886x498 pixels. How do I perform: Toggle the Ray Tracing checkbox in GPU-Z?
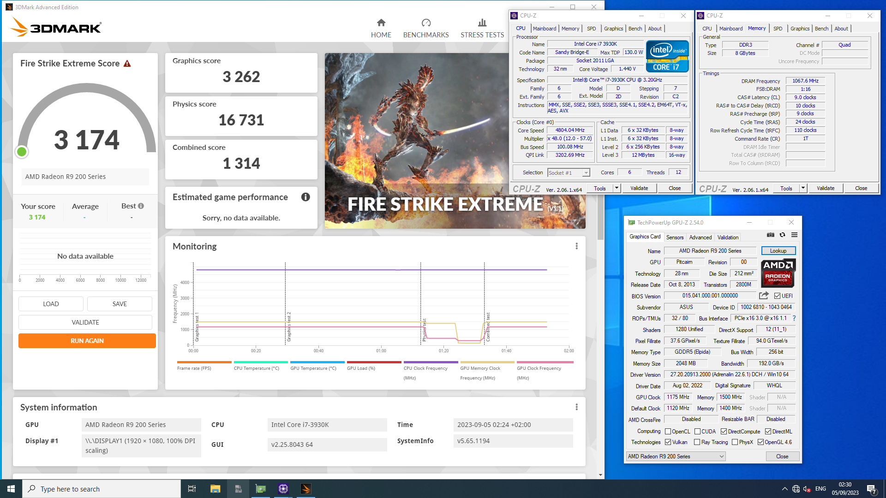click(x=697, y=442)
